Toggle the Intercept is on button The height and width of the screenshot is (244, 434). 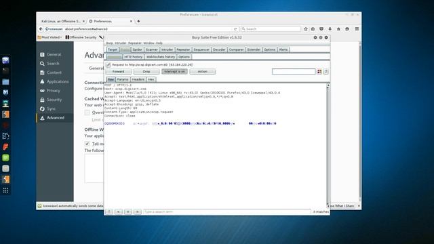[174, 72]
